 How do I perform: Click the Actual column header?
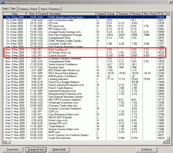click(112, 14)
